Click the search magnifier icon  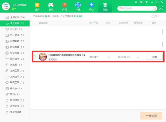(154, 8)
